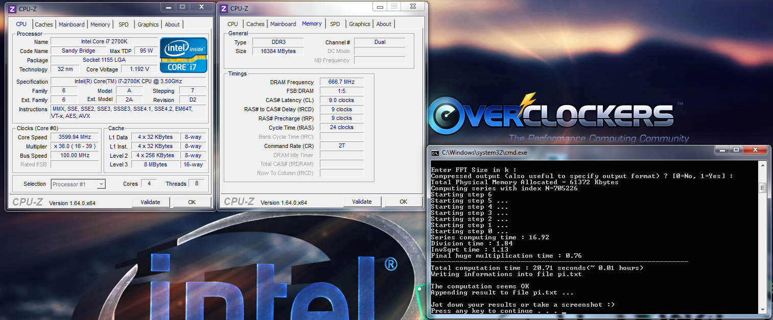
Task: Open About tab in the Memory CPU-Z window
Action: point(384,24)
